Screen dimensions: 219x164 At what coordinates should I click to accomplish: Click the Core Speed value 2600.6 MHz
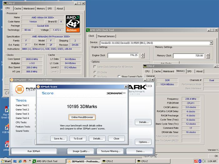coord(32,59)
